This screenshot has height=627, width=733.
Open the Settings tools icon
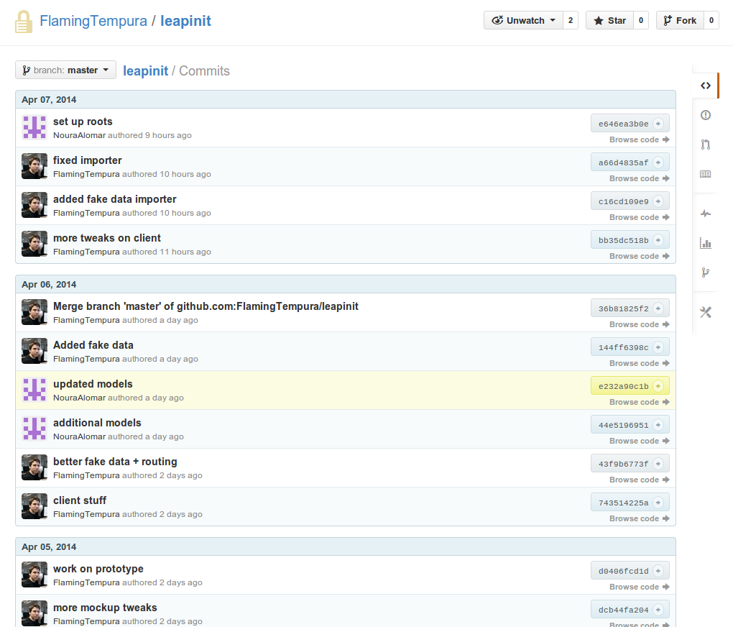pos(705,312)
